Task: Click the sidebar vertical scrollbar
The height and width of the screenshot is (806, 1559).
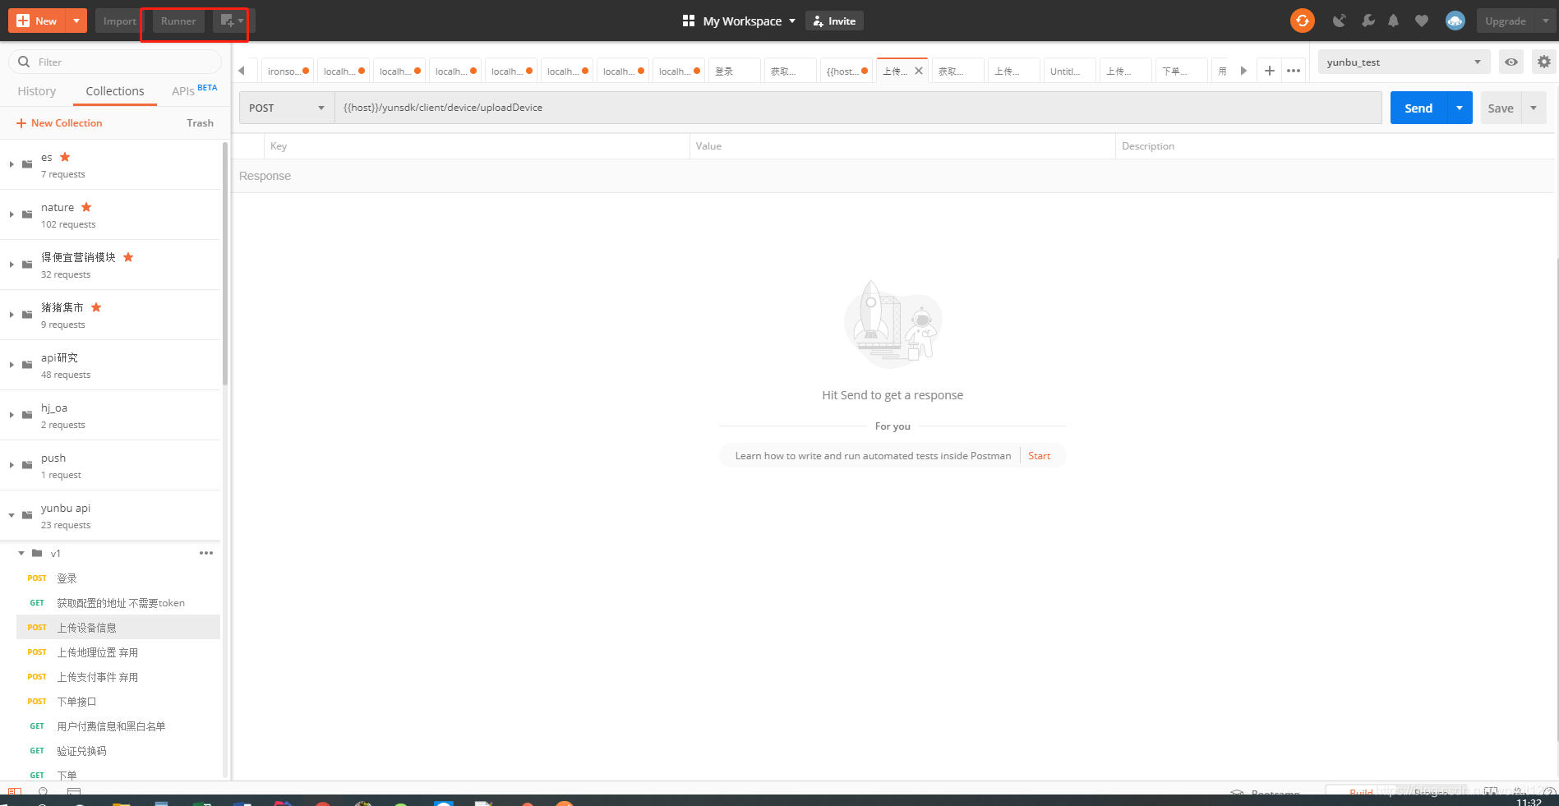Action: pos(225,263)
